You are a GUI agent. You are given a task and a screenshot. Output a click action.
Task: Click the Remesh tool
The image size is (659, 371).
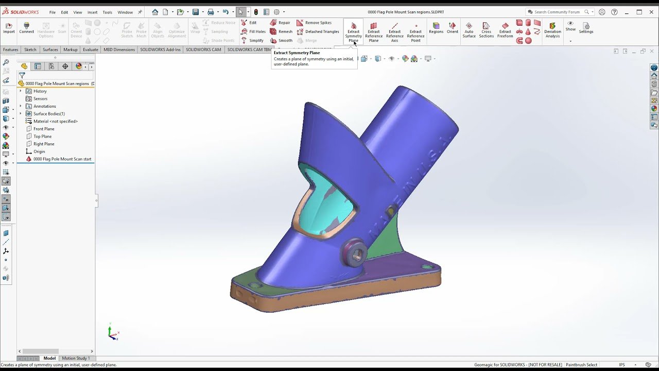pos(281,31)
